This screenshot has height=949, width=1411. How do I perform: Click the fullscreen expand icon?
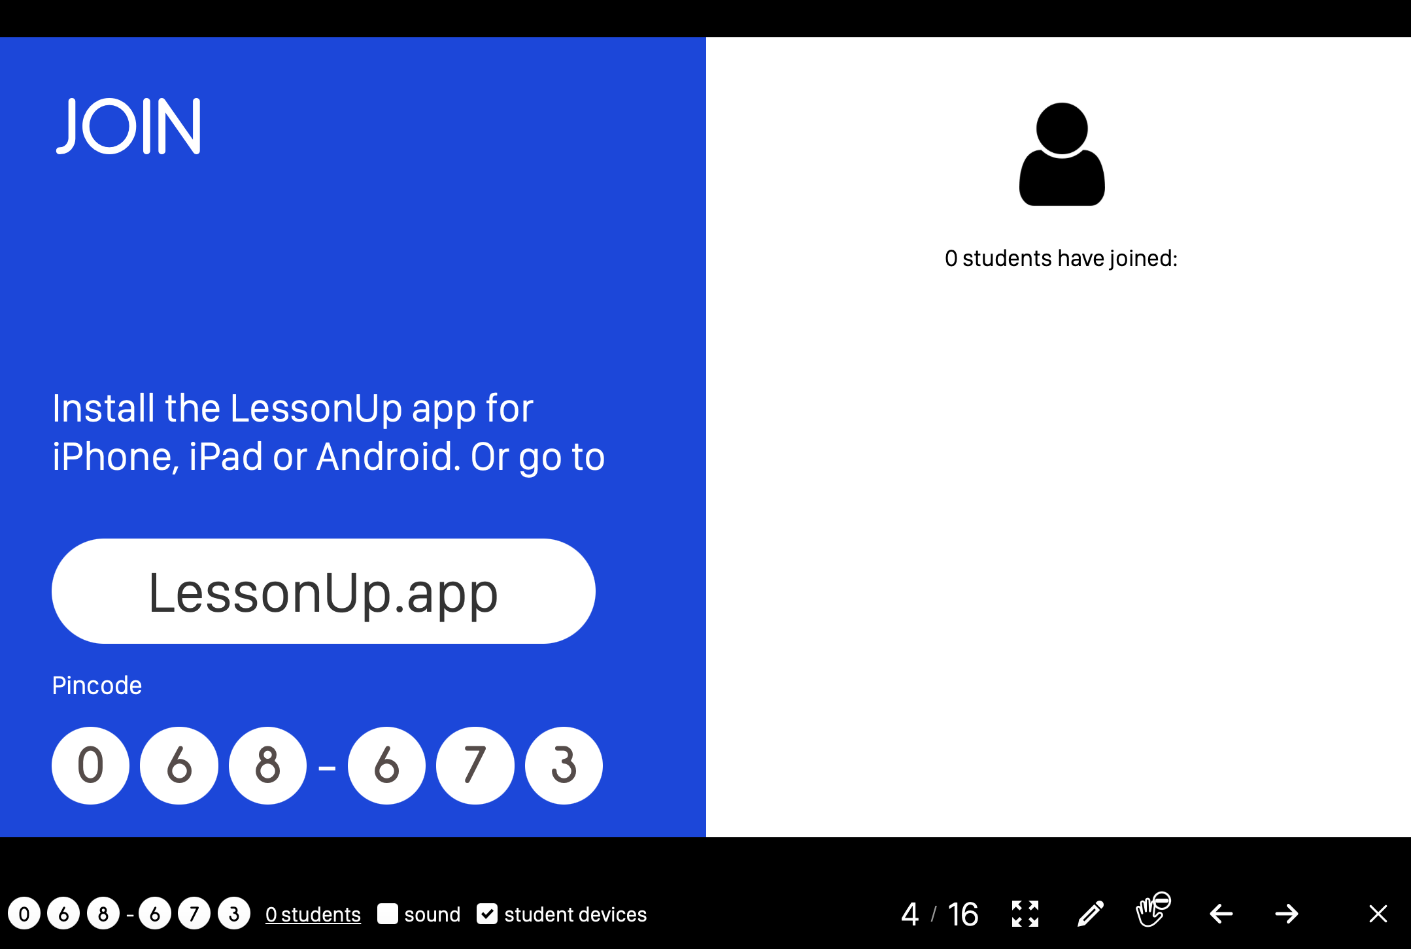click(x=1025, y=913)
